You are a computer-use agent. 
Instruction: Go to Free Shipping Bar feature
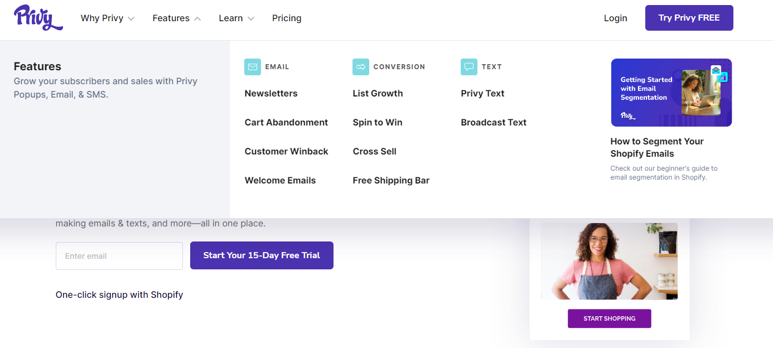pos(391,180)
